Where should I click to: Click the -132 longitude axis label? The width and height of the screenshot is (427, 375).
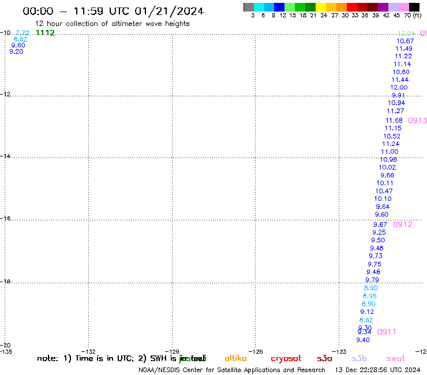pyautogui.click(x=89, y=351)
